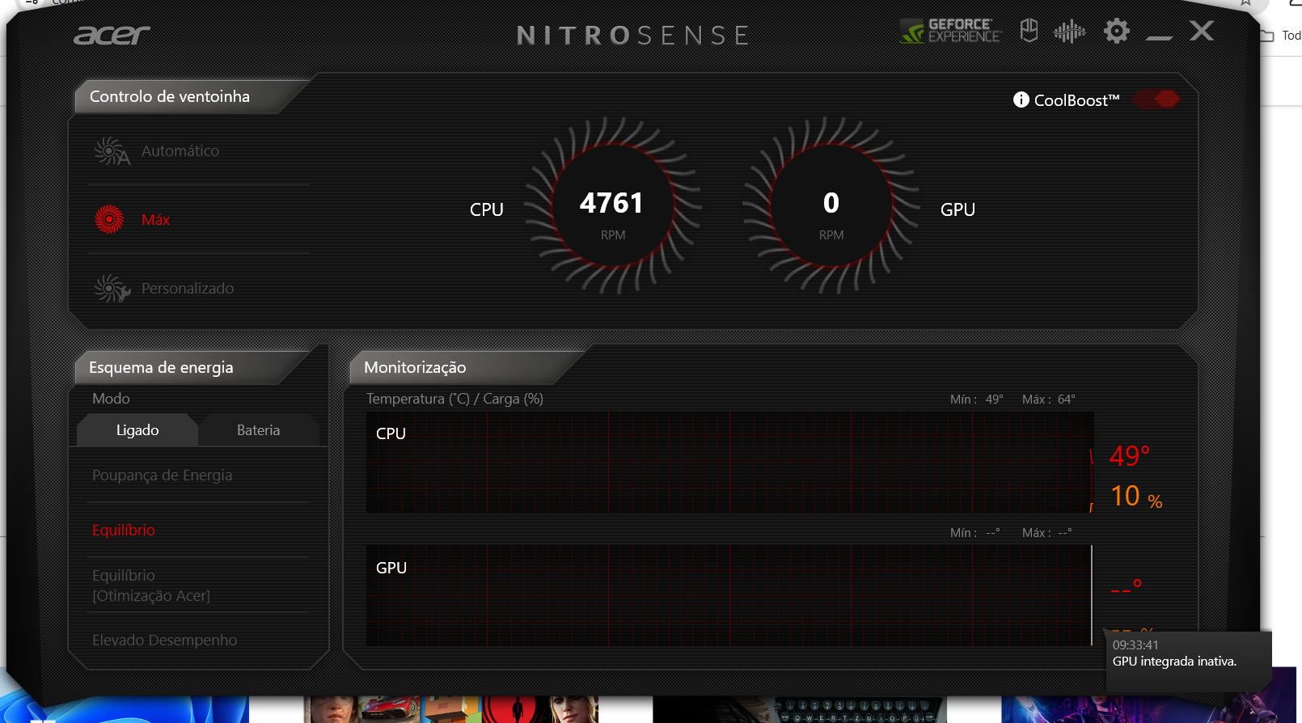Open GeForce Experience from the header

tap(950, 31)
